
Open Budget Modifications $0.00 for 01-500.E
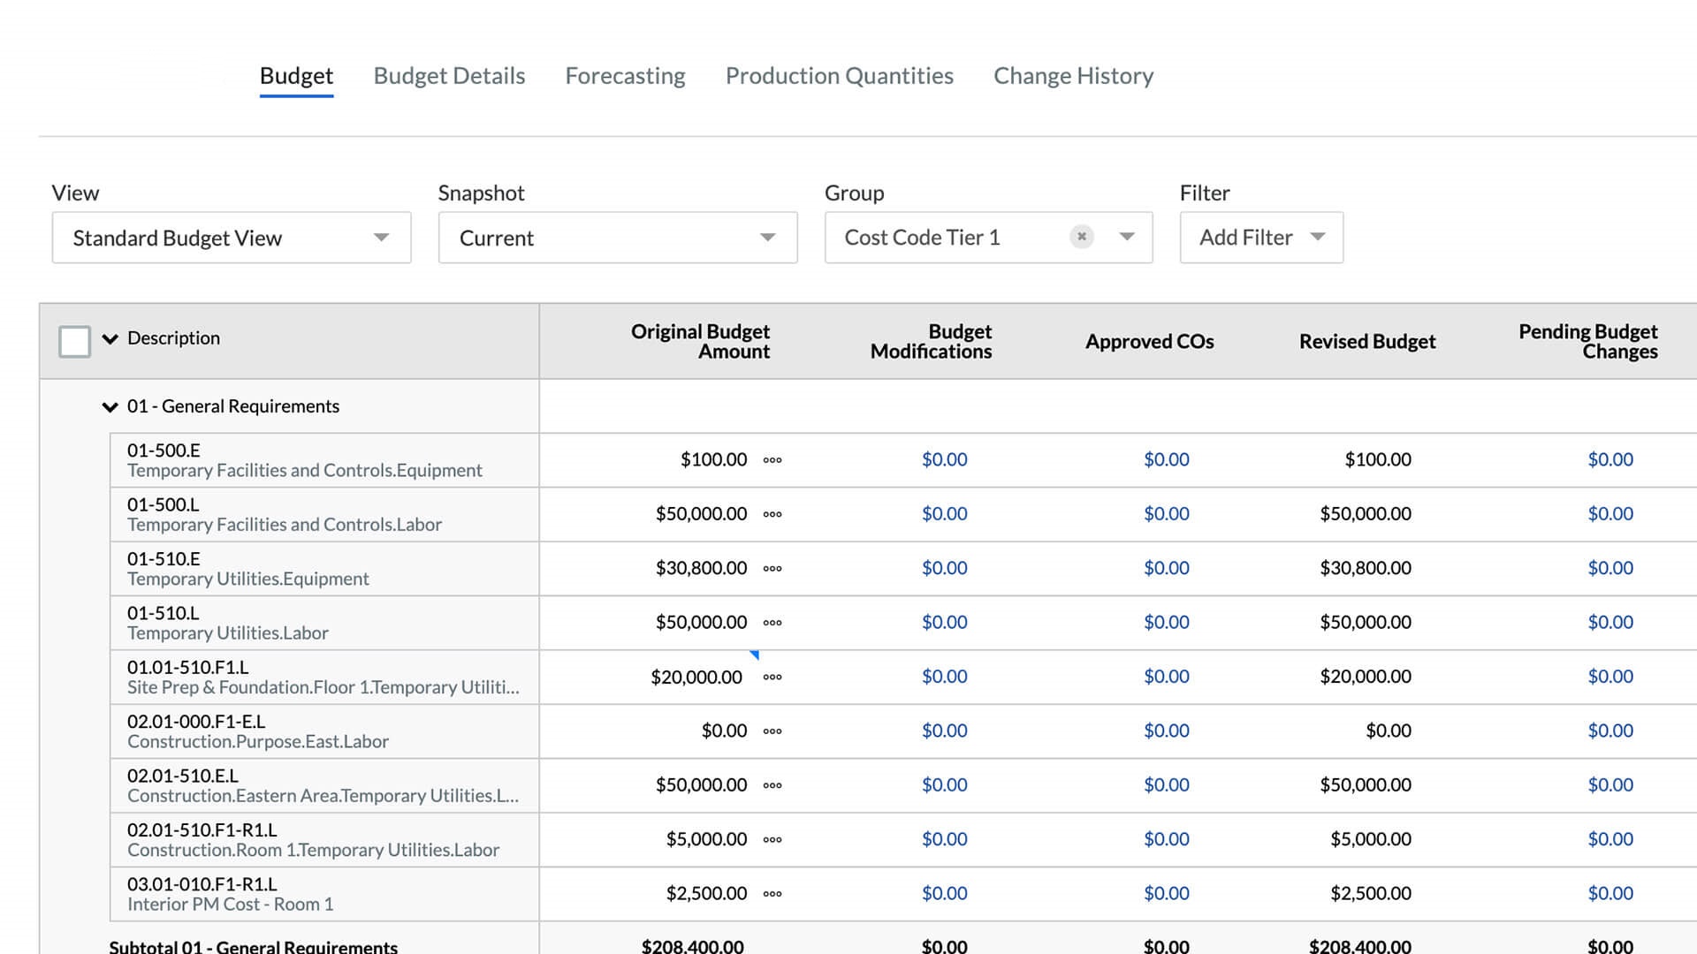944,459
